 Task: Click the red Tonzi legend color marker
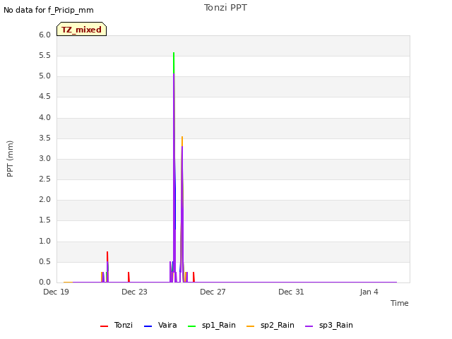(104, 326)
